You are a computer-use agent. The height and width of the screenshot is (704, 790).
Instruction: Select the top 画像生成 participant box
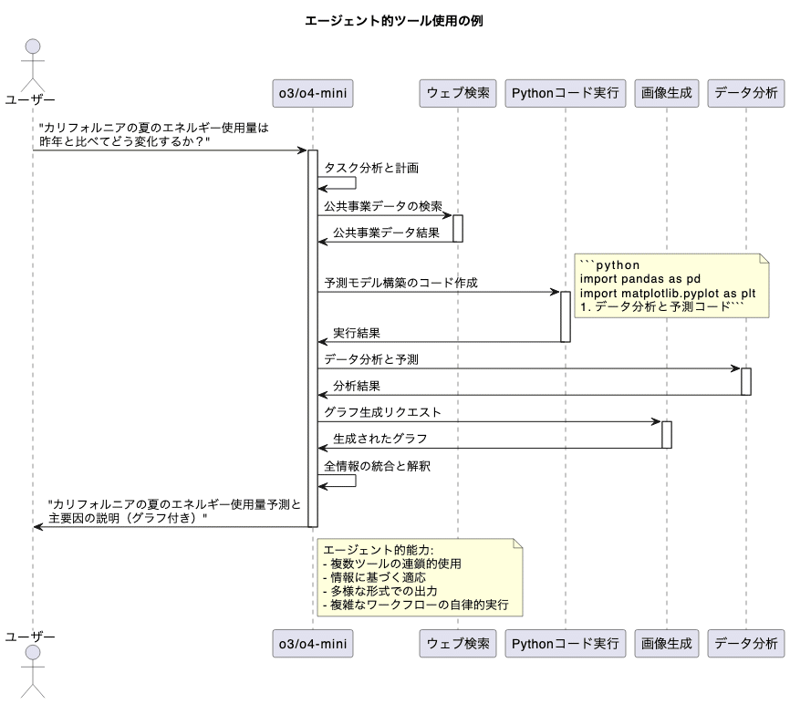667,93
